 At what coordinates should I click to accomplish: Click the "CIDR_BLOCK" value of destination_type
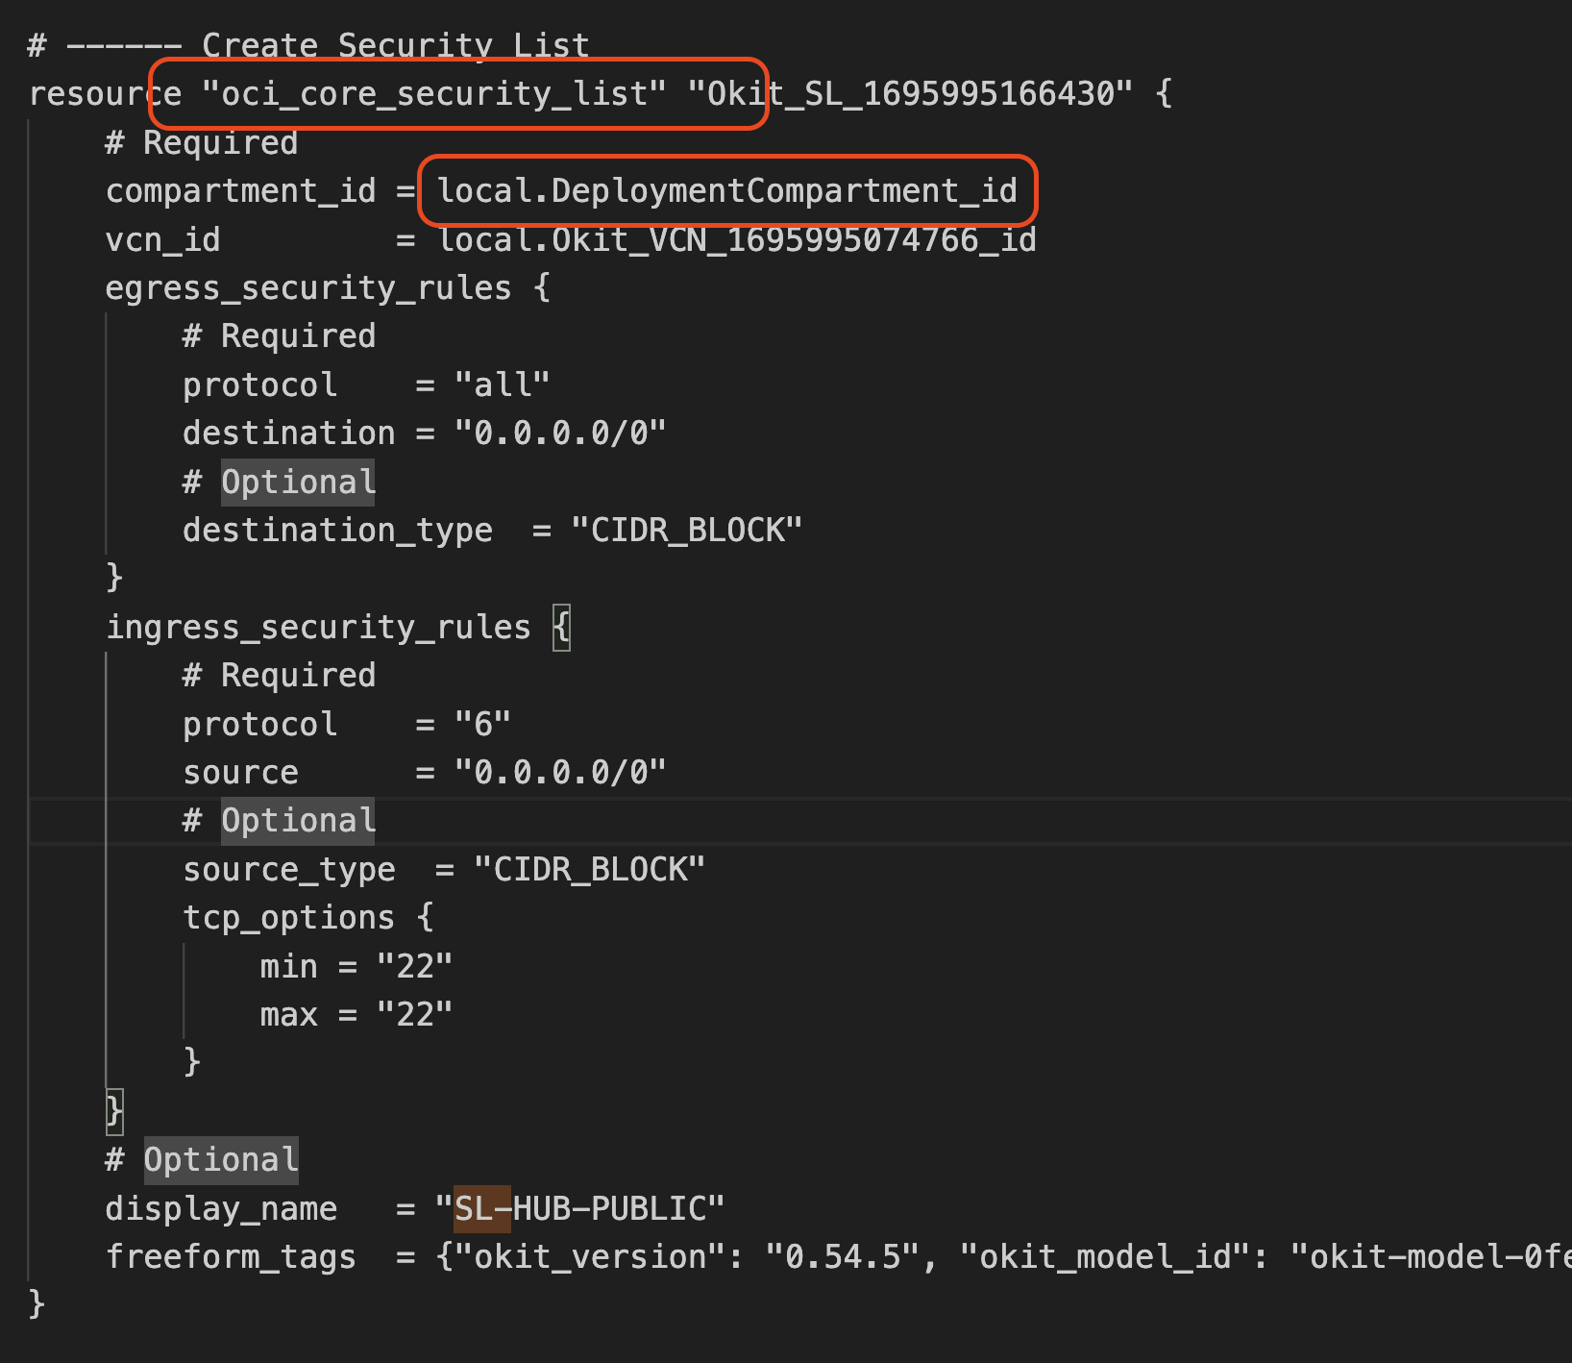[x=686, y=531]
